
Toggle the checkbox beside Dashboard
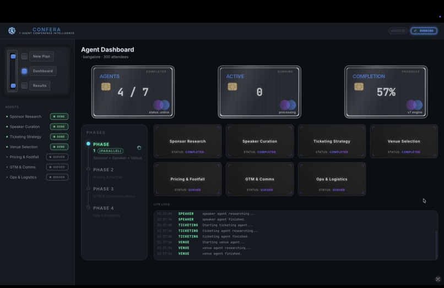[x=24, y=71]
